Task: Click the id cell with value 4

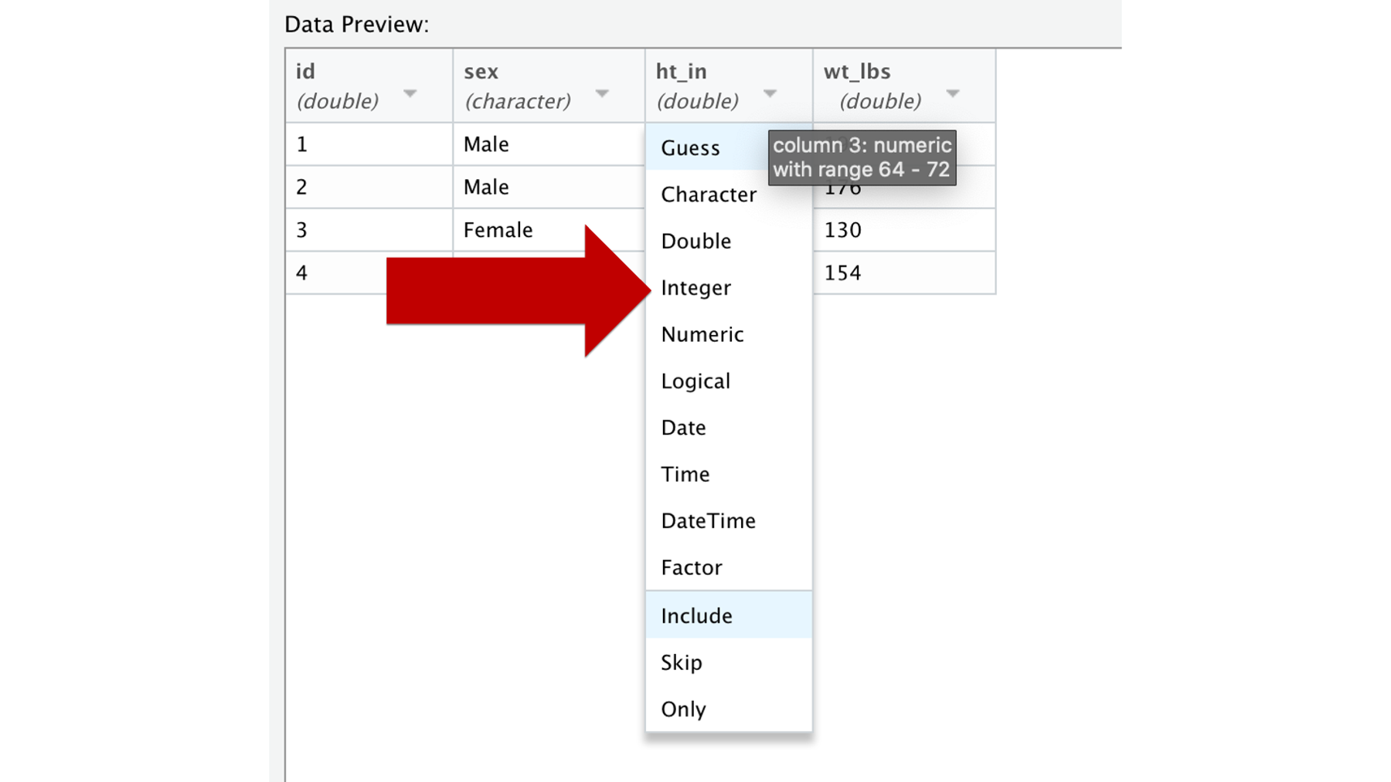Action: point(336,273)
